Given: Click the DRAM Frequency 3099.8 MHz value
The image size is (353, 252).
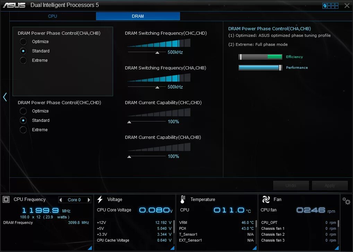Looking at the screenshot, I should pyautogui.click(x=79, y=223).
